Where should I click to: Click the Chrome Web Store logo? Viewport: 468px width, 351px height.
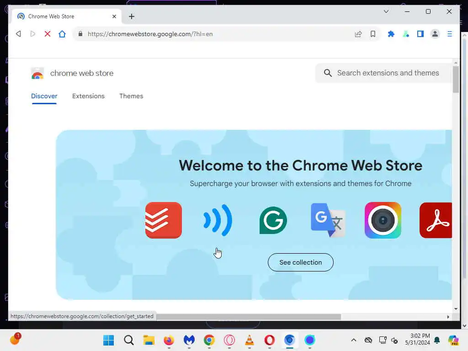[x=37, y=74]
